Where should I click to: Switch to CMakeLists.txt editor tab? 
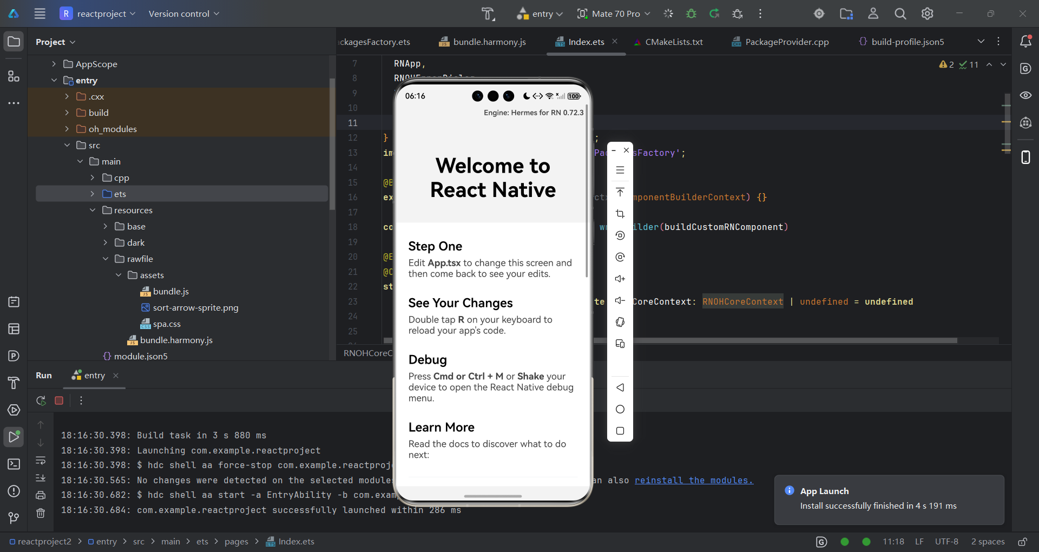pyautogui.click(x=668, y=42)
